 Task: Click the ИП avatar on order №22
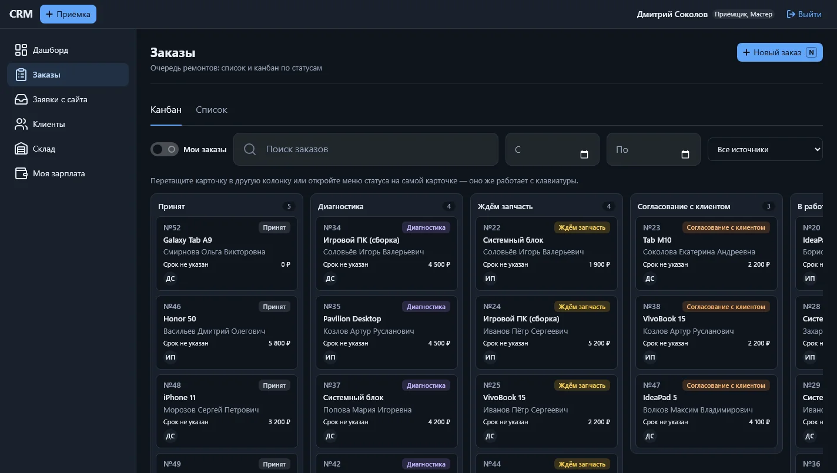point(490,279)
